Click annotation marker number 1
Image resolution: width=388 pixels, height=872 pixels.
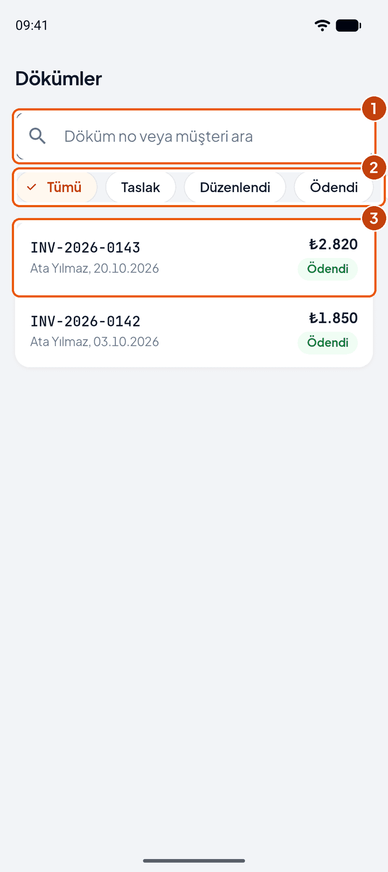[373, 109]
